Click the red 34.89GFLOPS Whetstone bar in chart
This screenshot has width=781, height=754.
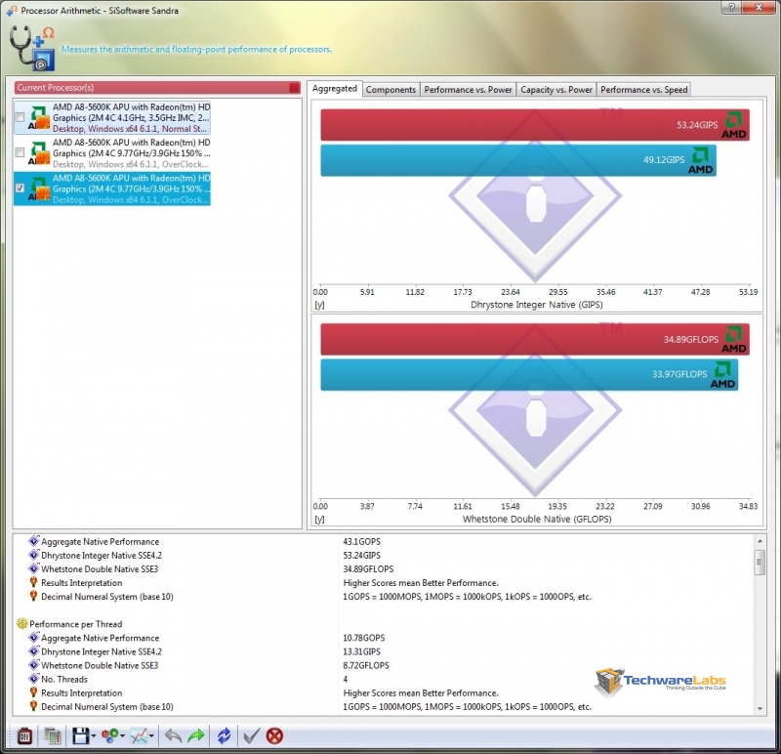click(x=535, y=339)
